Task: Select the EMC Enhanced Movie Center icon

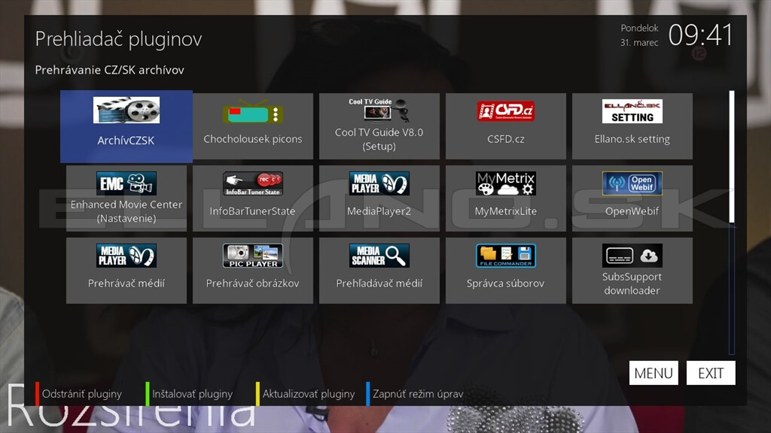Action: point(126,183)
